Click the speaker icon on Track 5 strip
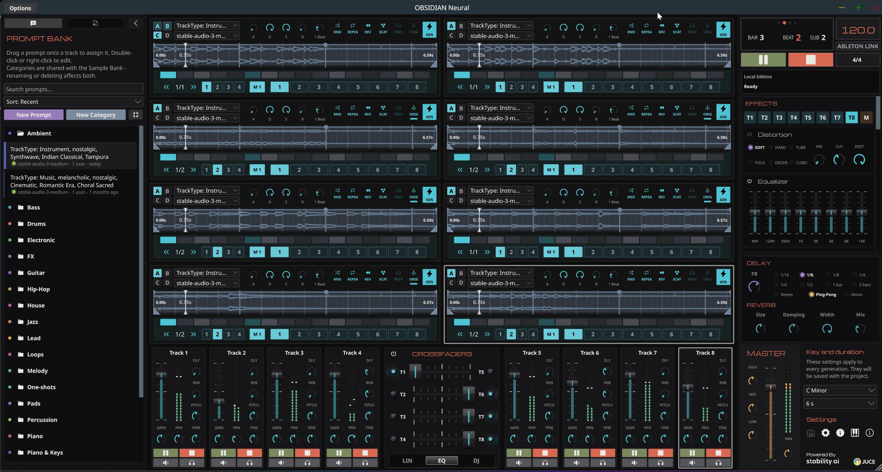The image size is (882, 472). (519, 463)
